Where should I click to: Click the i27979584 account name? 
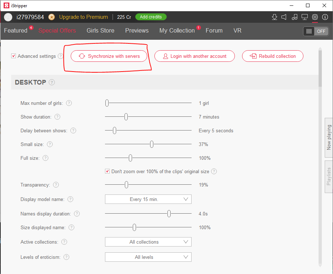30,17
